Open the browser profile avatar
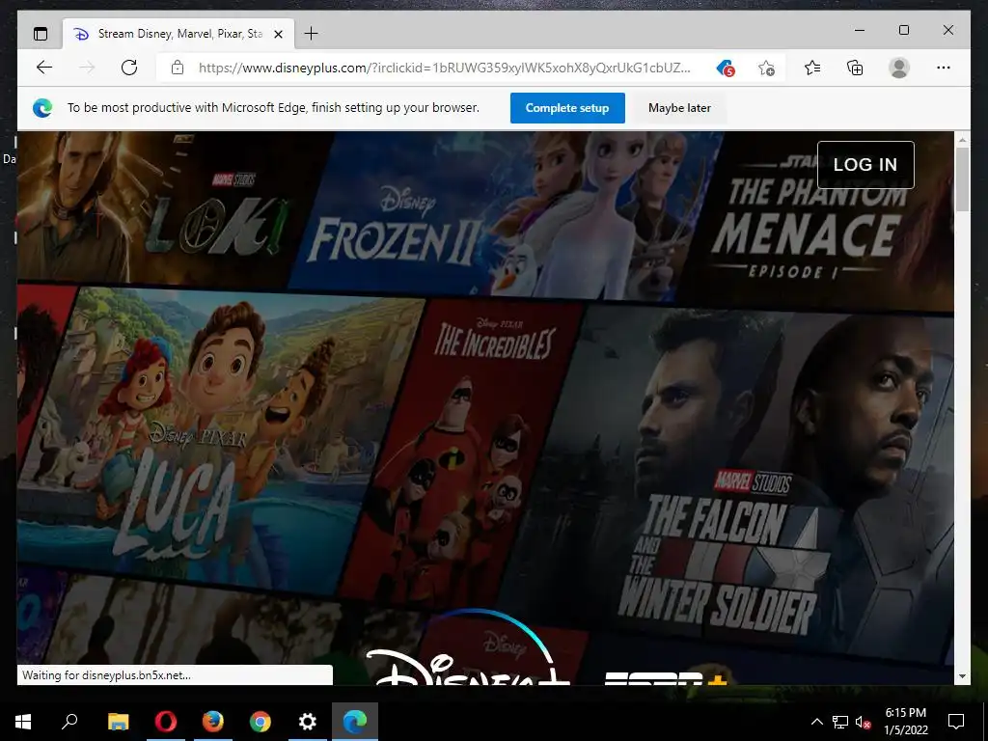Viewport: 988px width, 741px height. point(899,68)
